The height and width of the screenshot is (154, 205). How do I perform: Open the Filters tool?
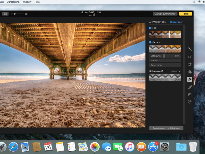point(190,72)
